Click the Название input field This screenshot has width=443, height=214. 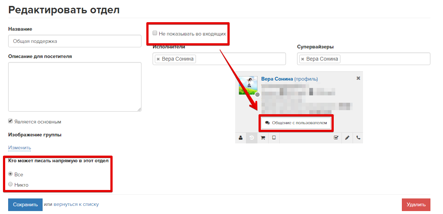74,41
